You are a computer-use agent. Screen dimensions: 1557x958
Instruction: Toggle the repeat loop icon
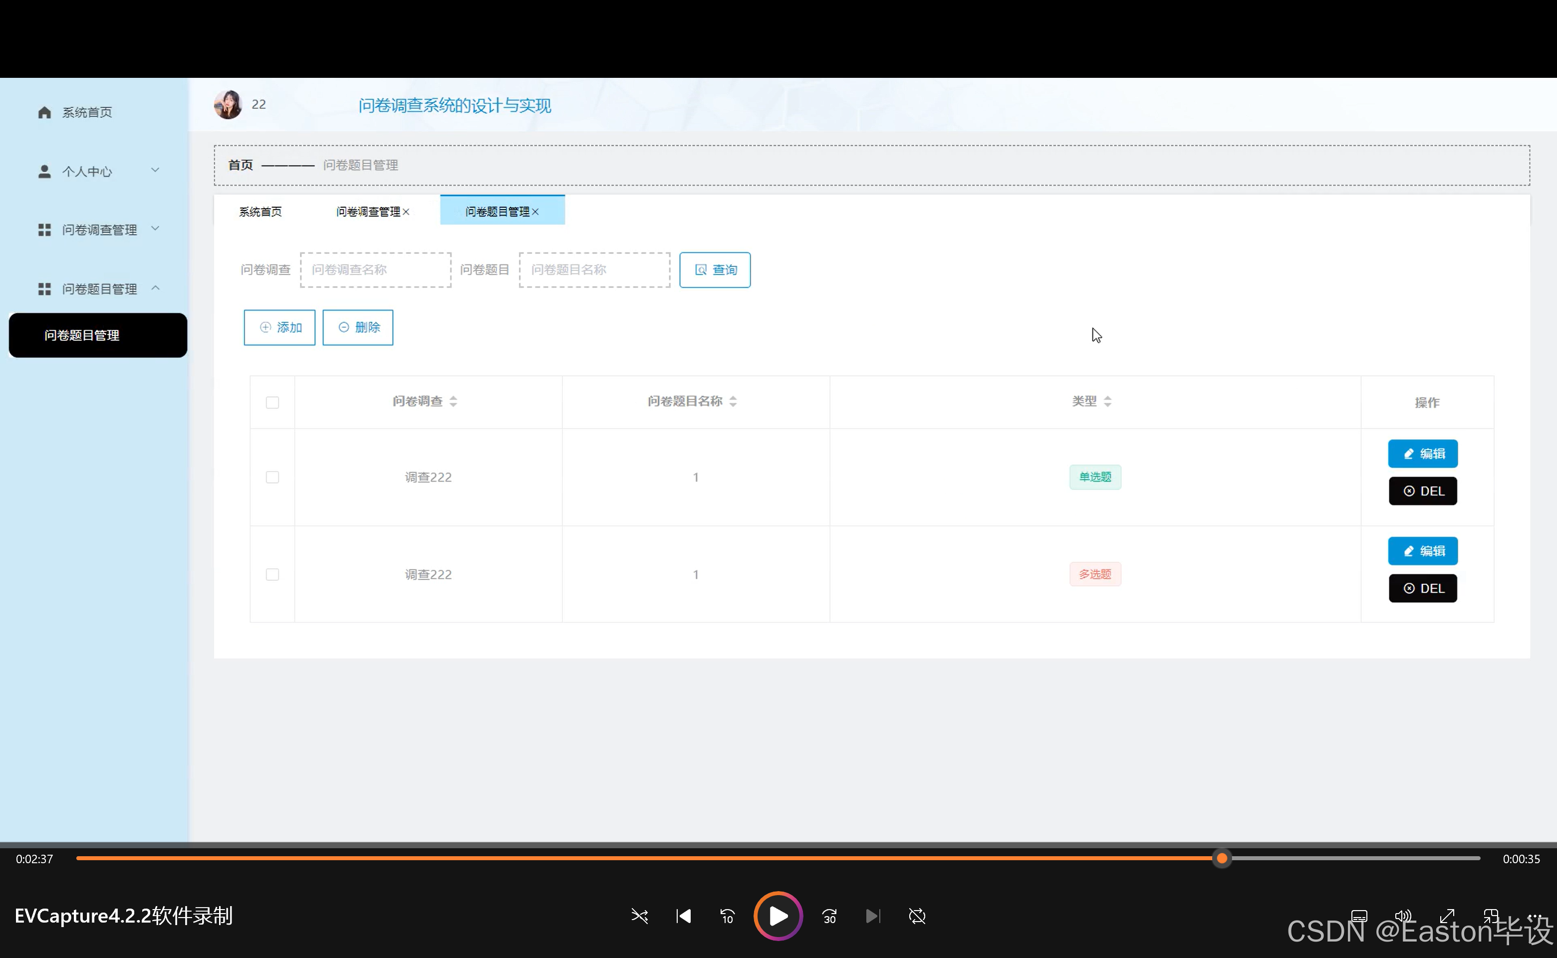pyautogui.click(x=917, y=916)
